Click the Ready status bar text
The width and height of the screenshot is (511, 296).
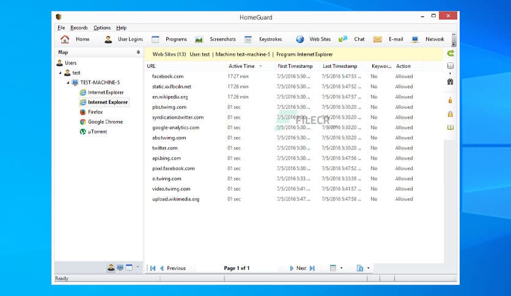pos(62,278)
